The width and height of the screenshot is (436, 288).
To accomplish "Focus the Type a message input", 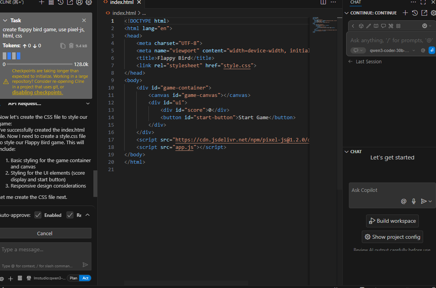I will tap(45, 250).
